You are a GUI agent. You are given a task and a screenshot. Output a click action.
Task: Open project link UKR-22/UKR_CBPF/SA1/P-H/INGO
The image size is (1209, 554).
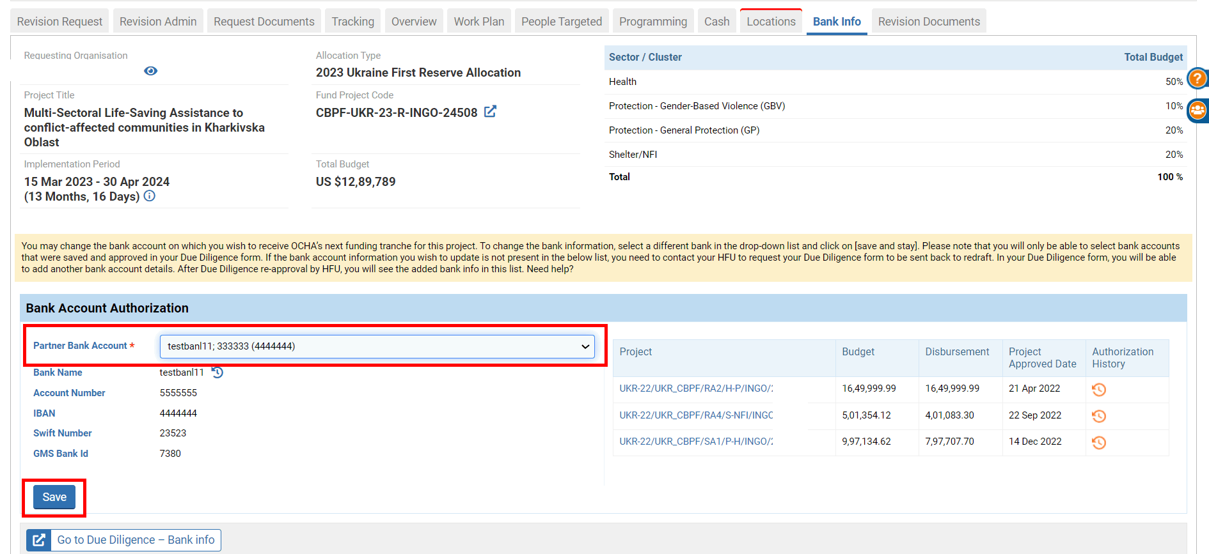point(696,442)
